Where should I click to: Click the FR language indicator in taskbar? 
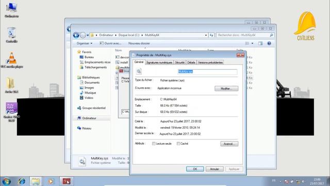(274, 181)
